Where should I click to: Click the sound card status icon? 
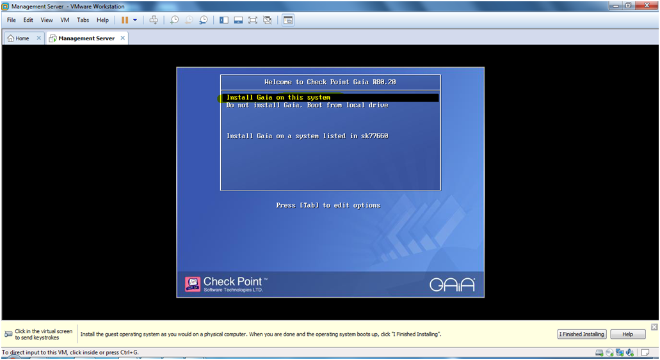(x=630, y=353)
